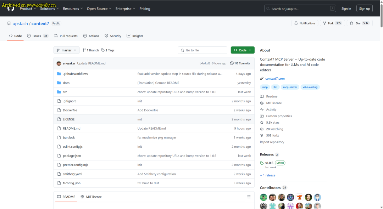Go to the Security tab

(x=113, y=36)
